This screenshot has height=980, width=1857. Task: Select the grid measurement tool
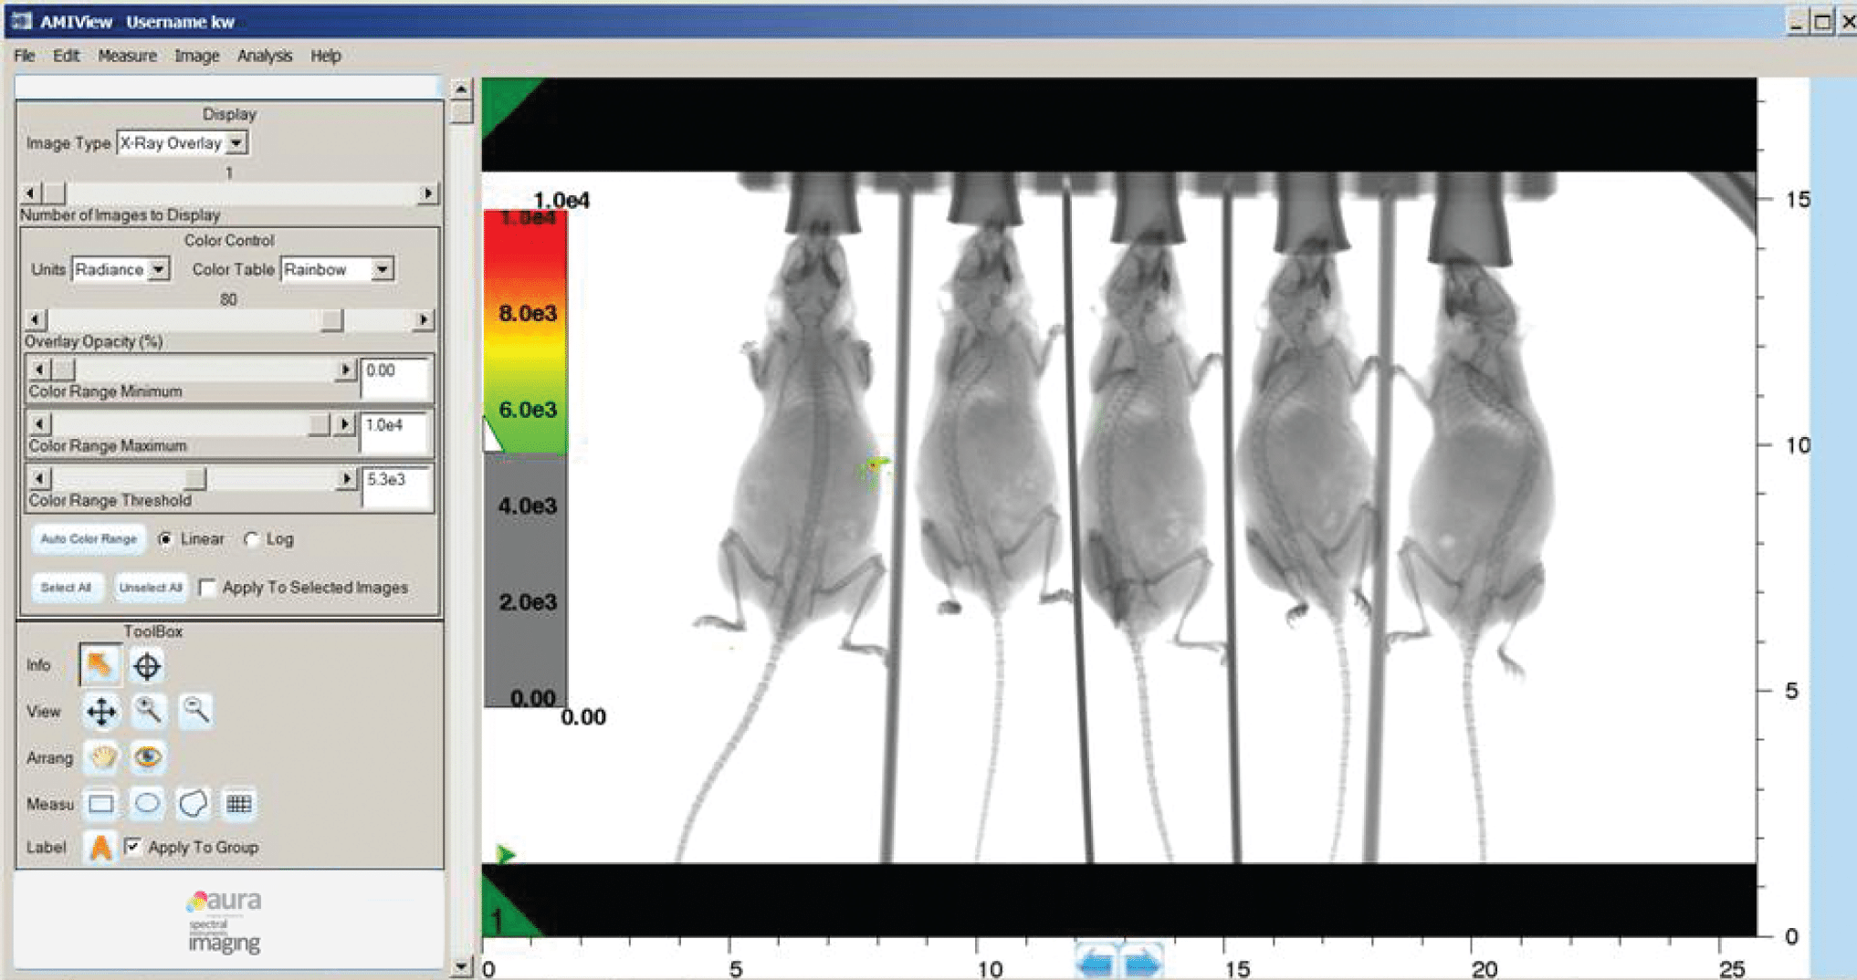(x=239, y=803)
